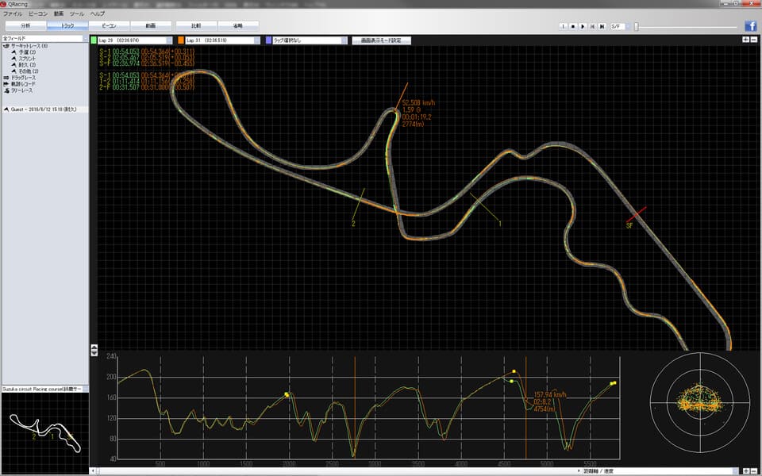The height and width of the screenshot is (476, 762).
Task: Click the orange Lap 31 color swatch
Action: pos(181,40)
